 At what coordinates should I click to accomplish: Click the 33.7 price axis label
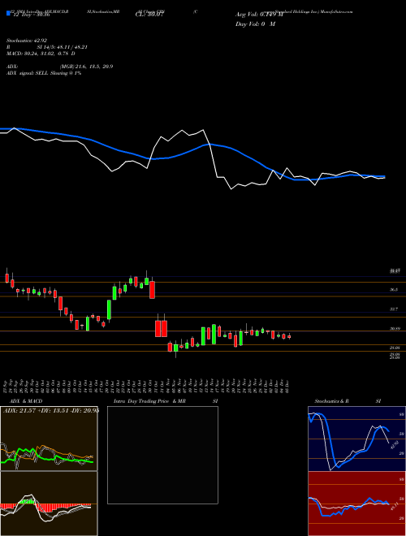click(394, 309)
